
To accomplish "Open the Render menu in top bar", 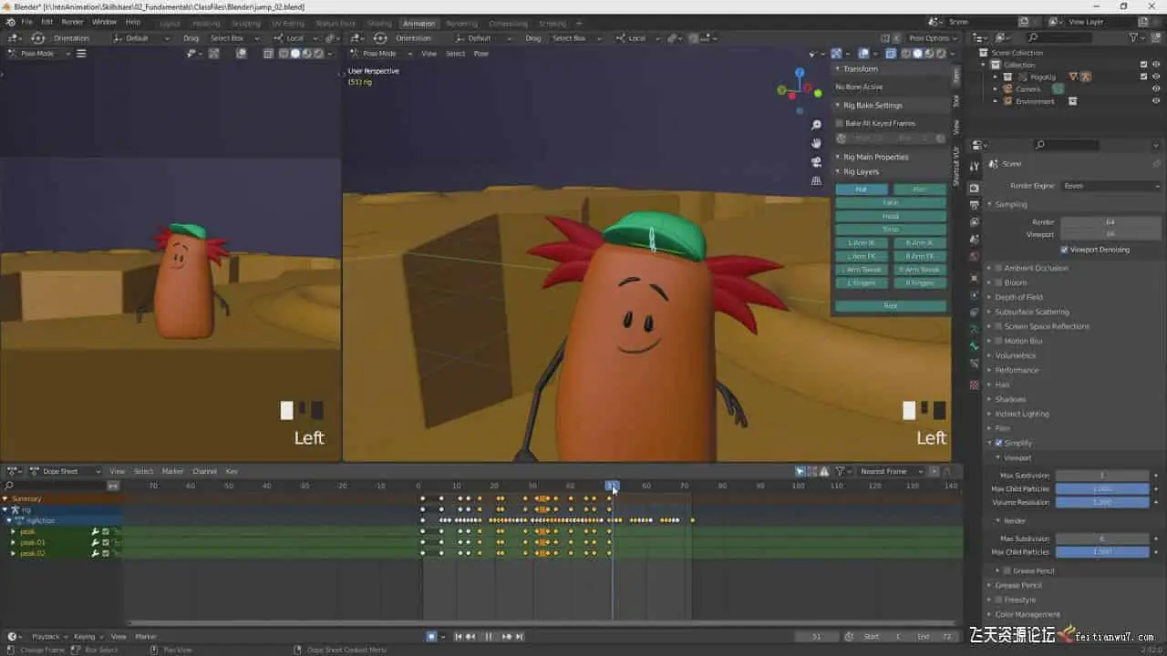I will click(72, 21).
